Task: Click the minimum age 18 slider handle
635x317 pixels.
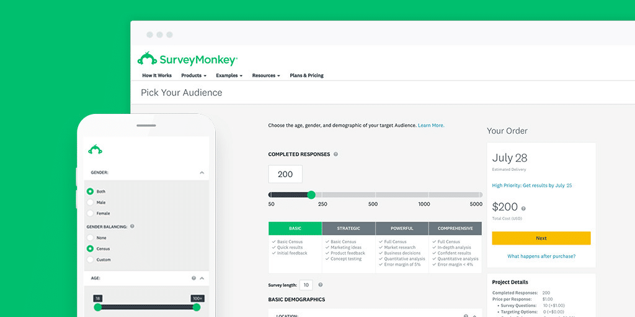Action: (97, 307)
